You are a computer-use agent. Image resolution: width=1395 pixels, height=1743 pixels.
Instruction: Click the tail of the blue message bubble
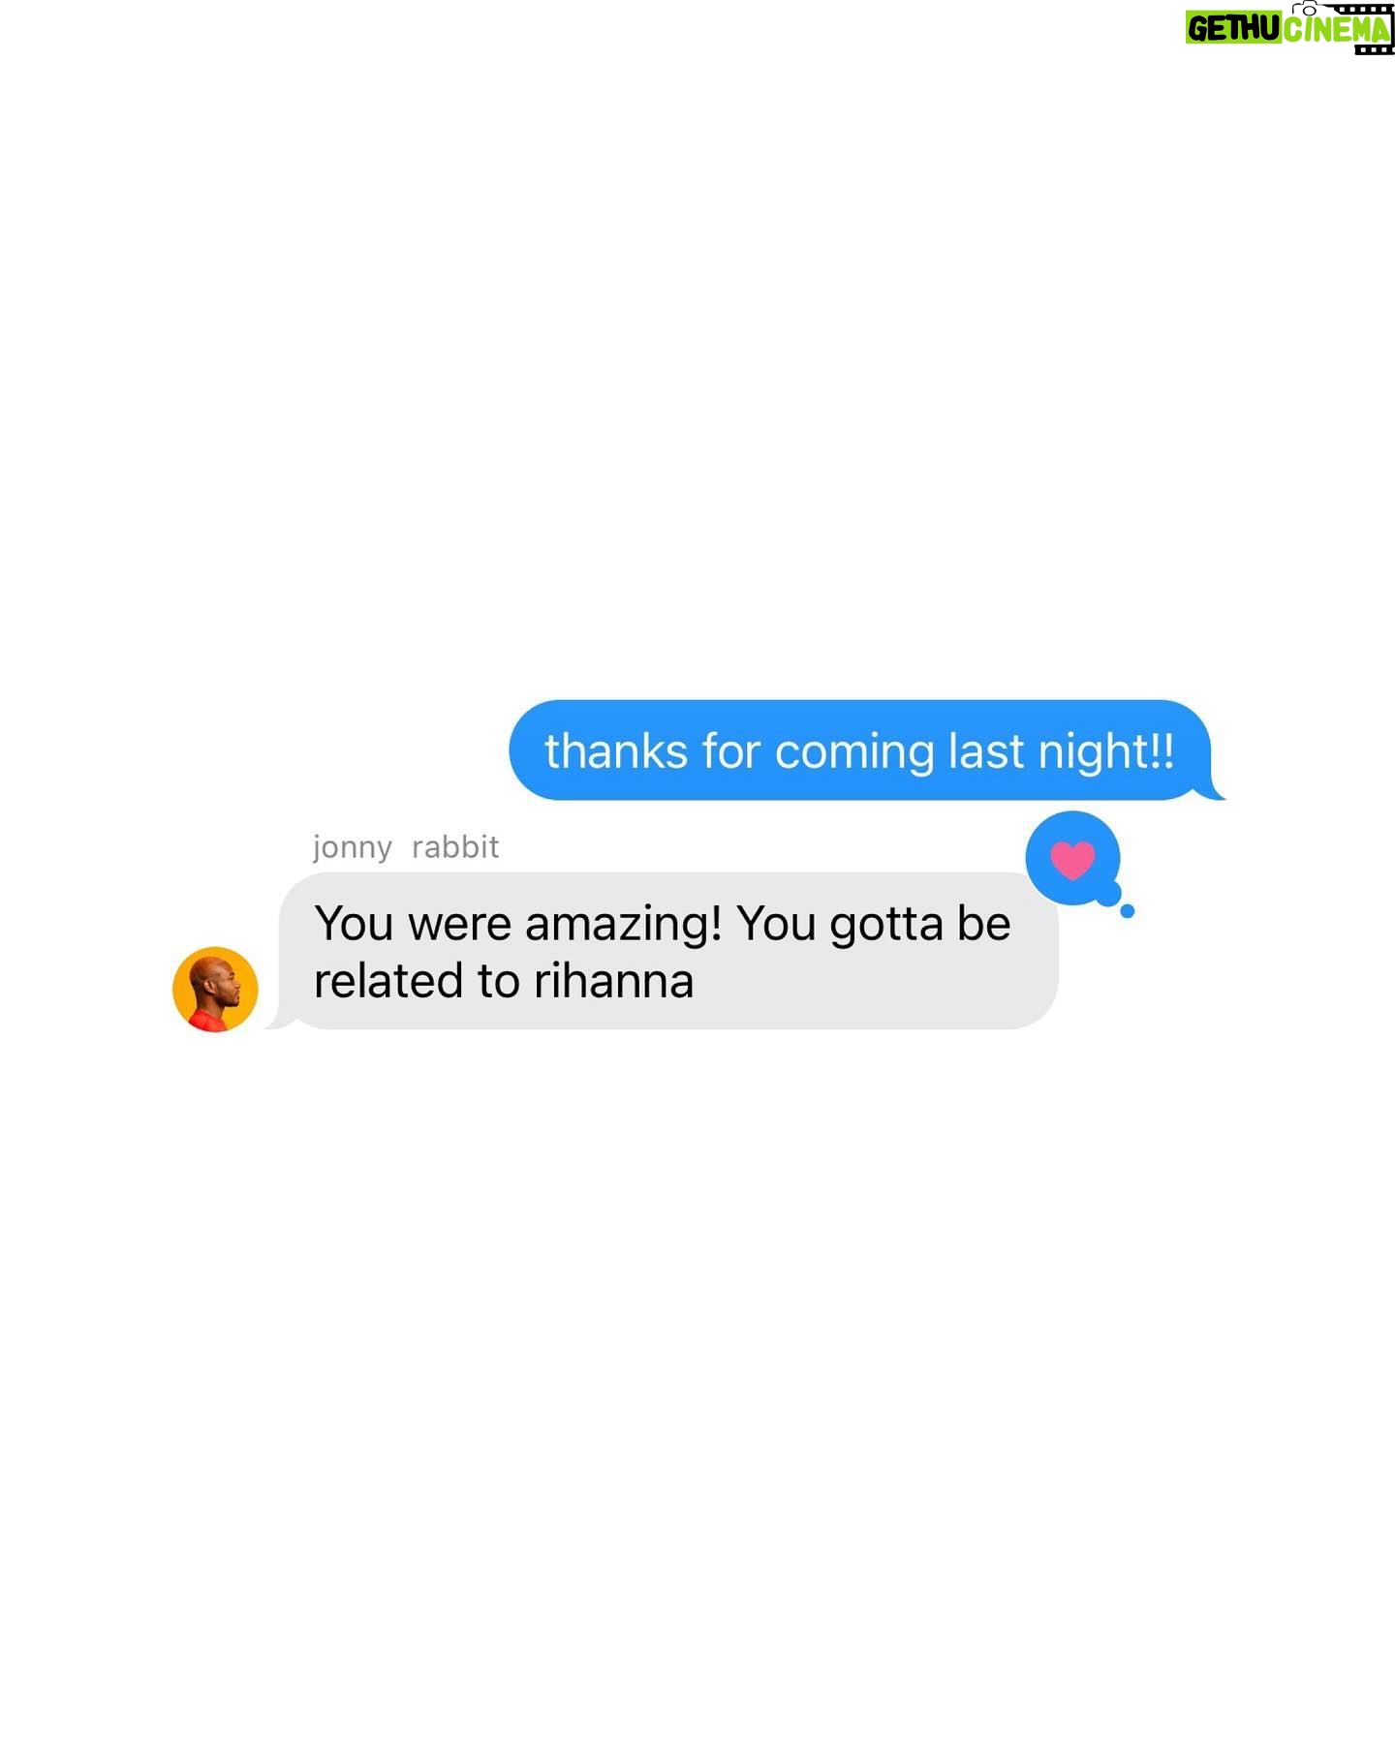pyautogui.click(x=1210, y=791)
